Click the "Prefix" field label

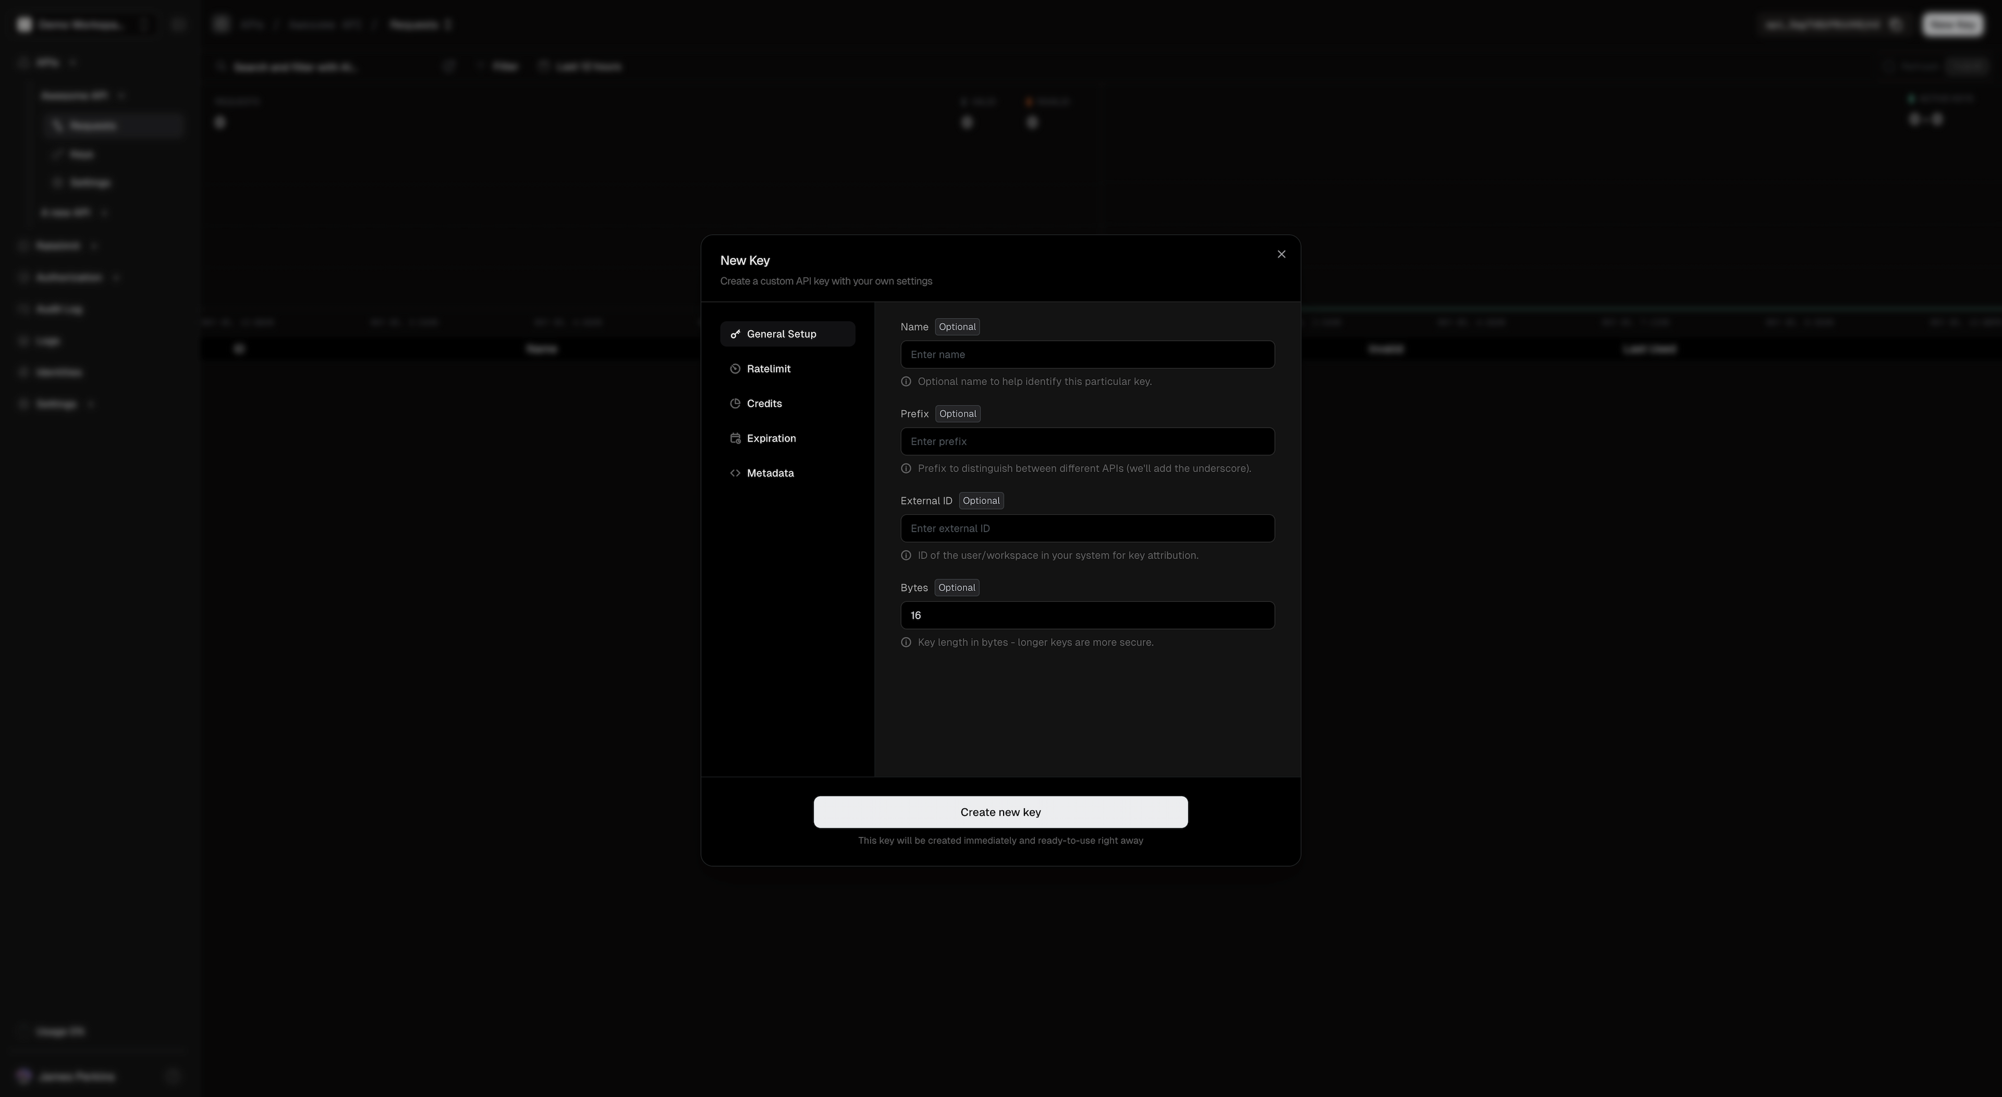point(915,414)
